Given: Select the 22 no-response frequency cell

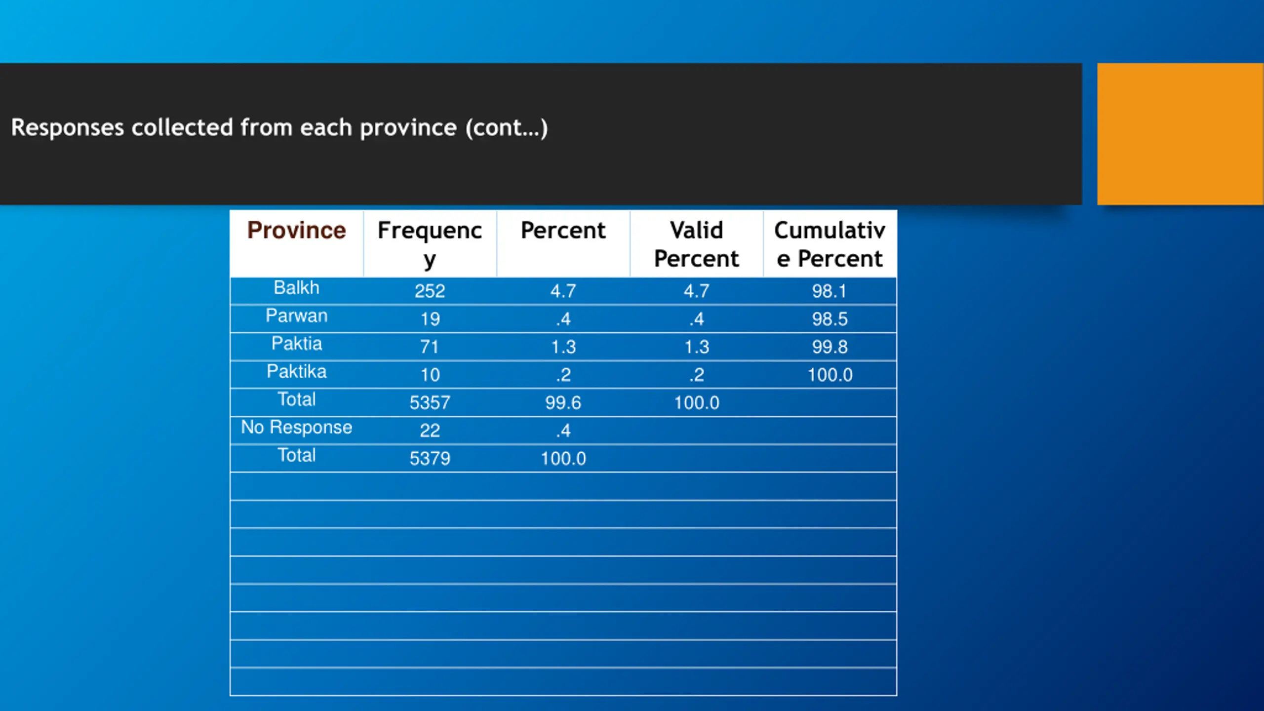Looking at the screenshot, I should pyautogui.click(x=430, y=431).
